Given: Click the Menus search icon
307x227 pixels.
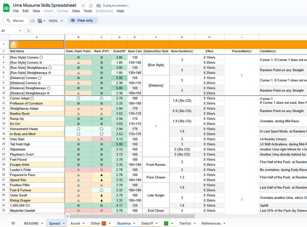Looking at the screenshot, I should tap(8, 21).
